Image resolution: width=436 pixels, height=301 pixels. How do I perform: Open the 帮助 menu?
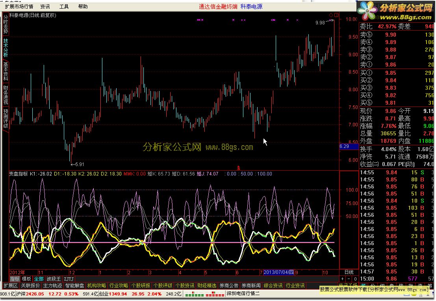83,6
